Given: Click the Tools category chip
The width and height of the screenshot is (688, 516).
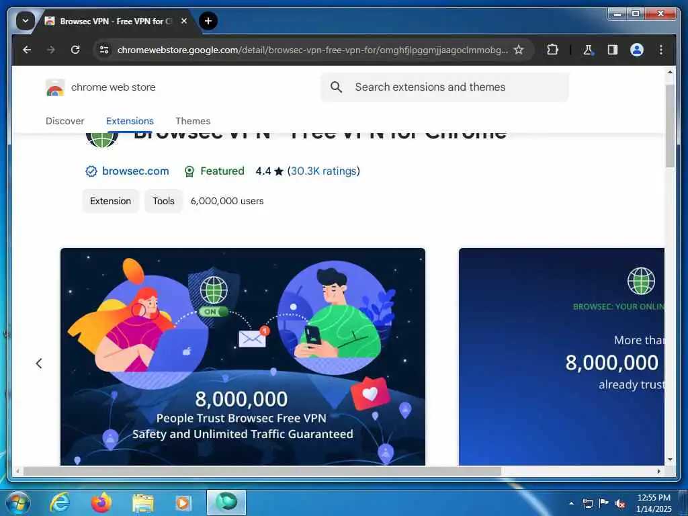Looking at the screenshot, I should (x=164, y=201).
